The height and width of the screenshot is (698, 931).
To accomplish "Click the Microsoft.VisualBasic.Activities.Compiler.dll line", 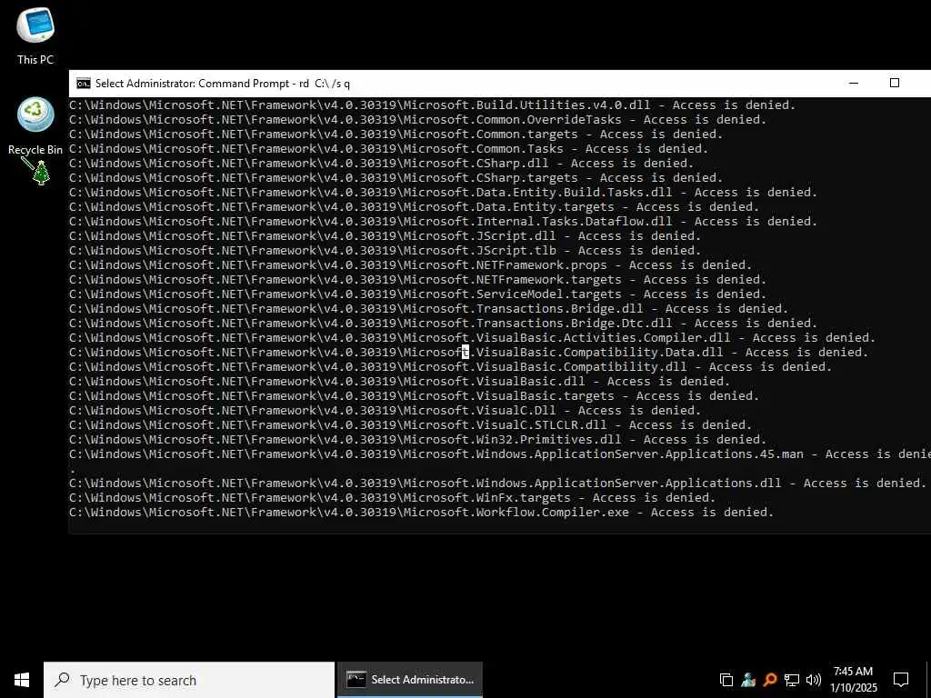I will click(472, 338).
